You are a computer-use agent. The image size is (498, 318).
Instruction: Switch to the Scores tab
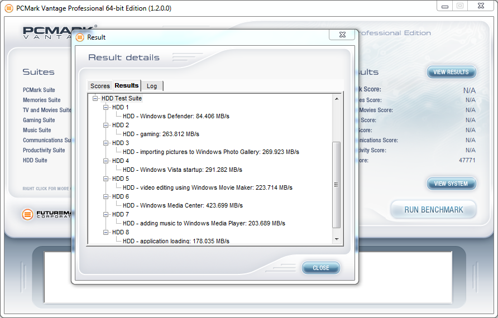click(x=100, y=86)
